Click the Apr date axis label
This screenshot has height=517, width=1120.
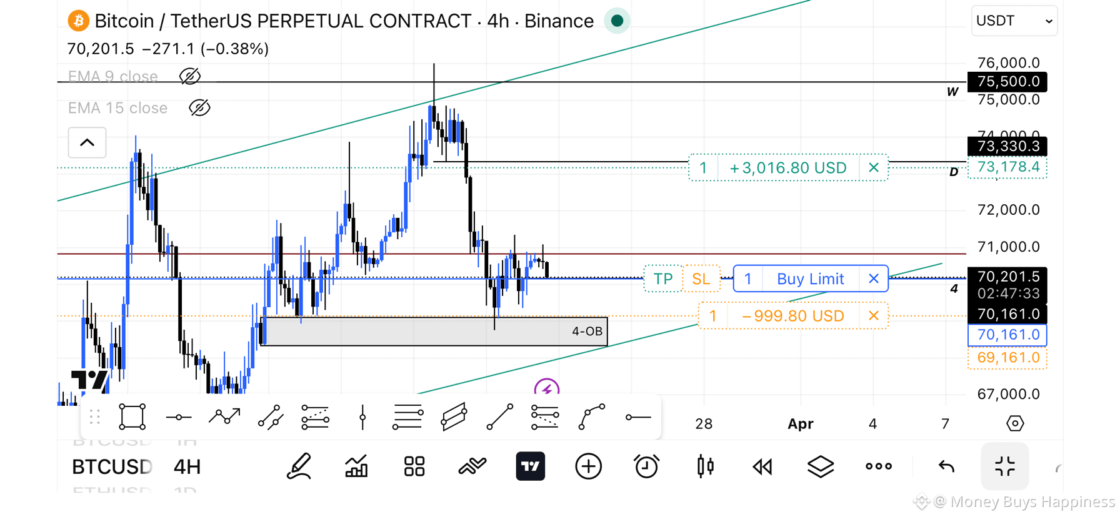(800, 424)
